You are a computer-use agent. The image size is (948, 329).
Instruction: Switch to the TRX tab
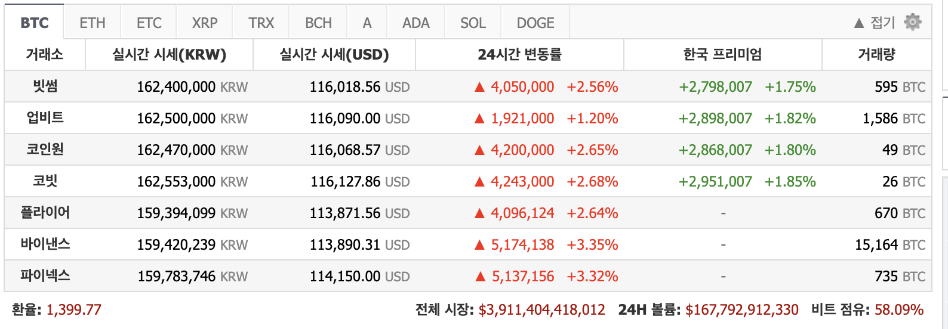(261, 23)
